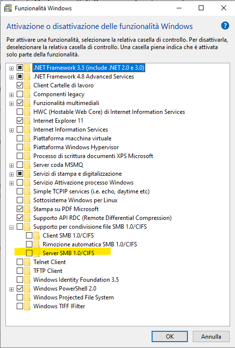This screenshot has height=348, width=235.
Task: Expand Internet Information Services node
Action: click(x=11, y=130)
